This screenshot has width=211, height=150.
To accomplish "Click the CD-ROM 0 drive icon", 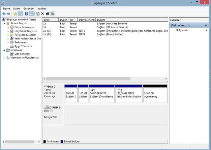I will coord(46,107).
